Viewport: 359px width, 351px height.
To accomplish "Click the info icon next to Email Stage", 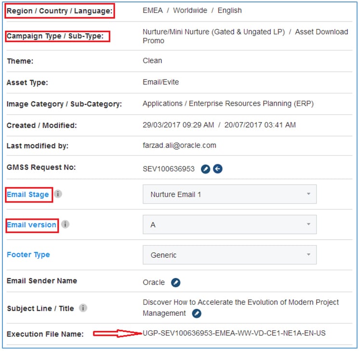I will [58, 195].
